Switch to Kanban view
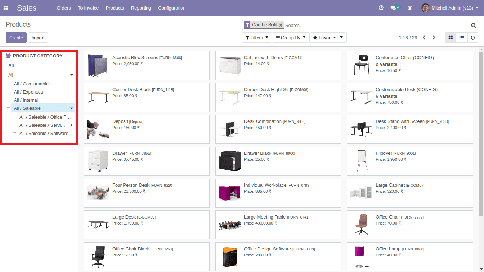This screenshot has width=484, height=272. tap(451, 38)
